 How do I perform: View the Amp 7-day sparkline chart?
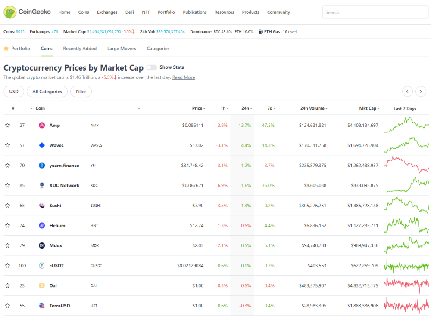406,125
